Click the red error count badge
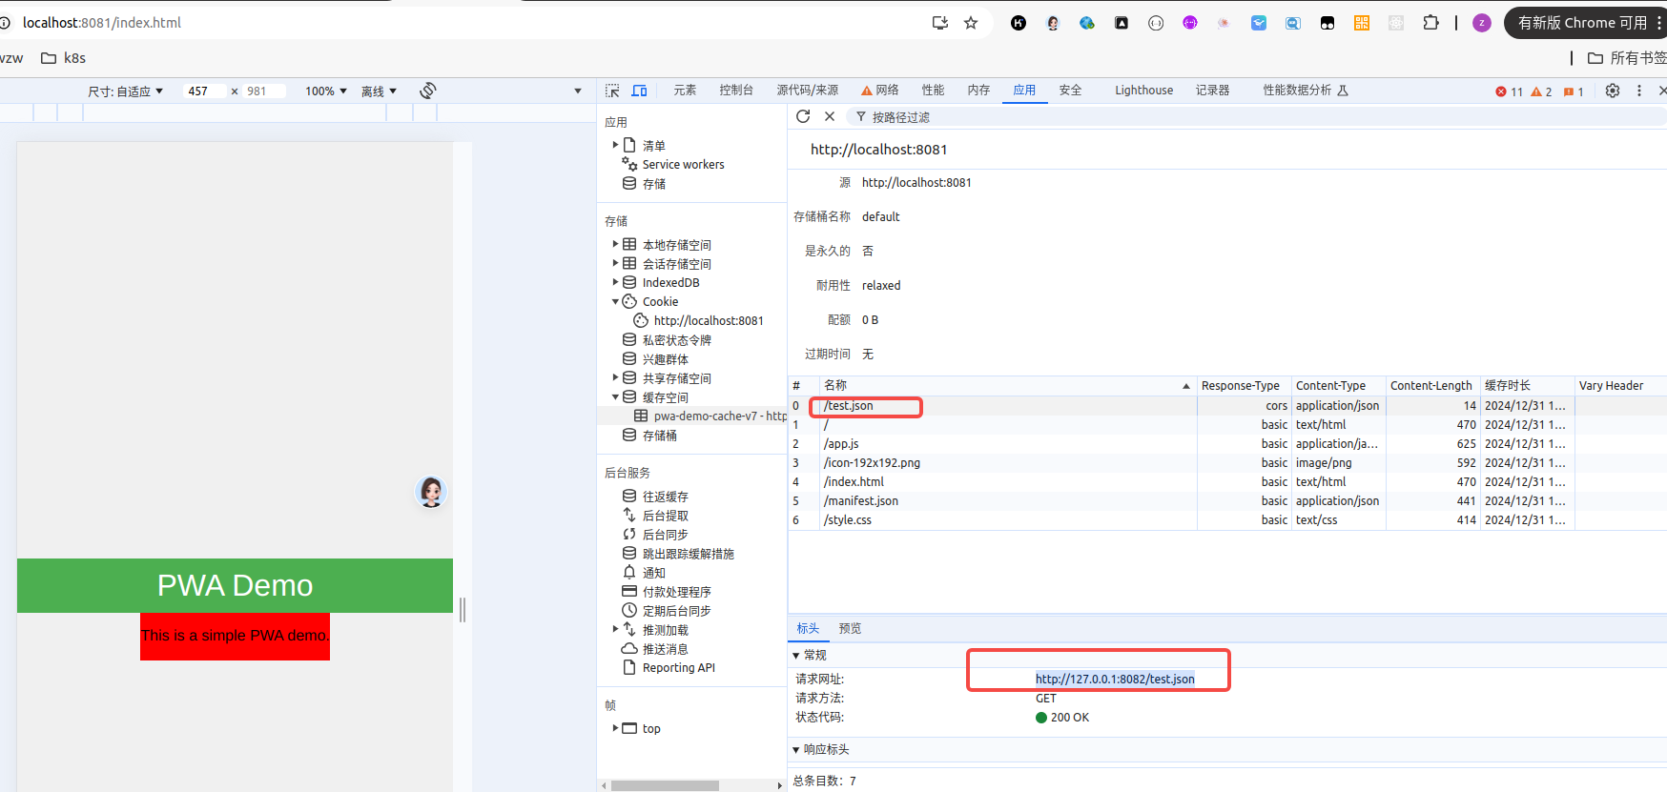The width and height of the screenshot is (1667, 792). [1509, 91]
